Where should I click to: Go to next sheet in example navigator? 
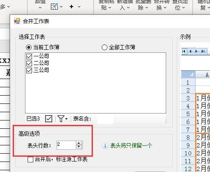[x=196, y=52]
